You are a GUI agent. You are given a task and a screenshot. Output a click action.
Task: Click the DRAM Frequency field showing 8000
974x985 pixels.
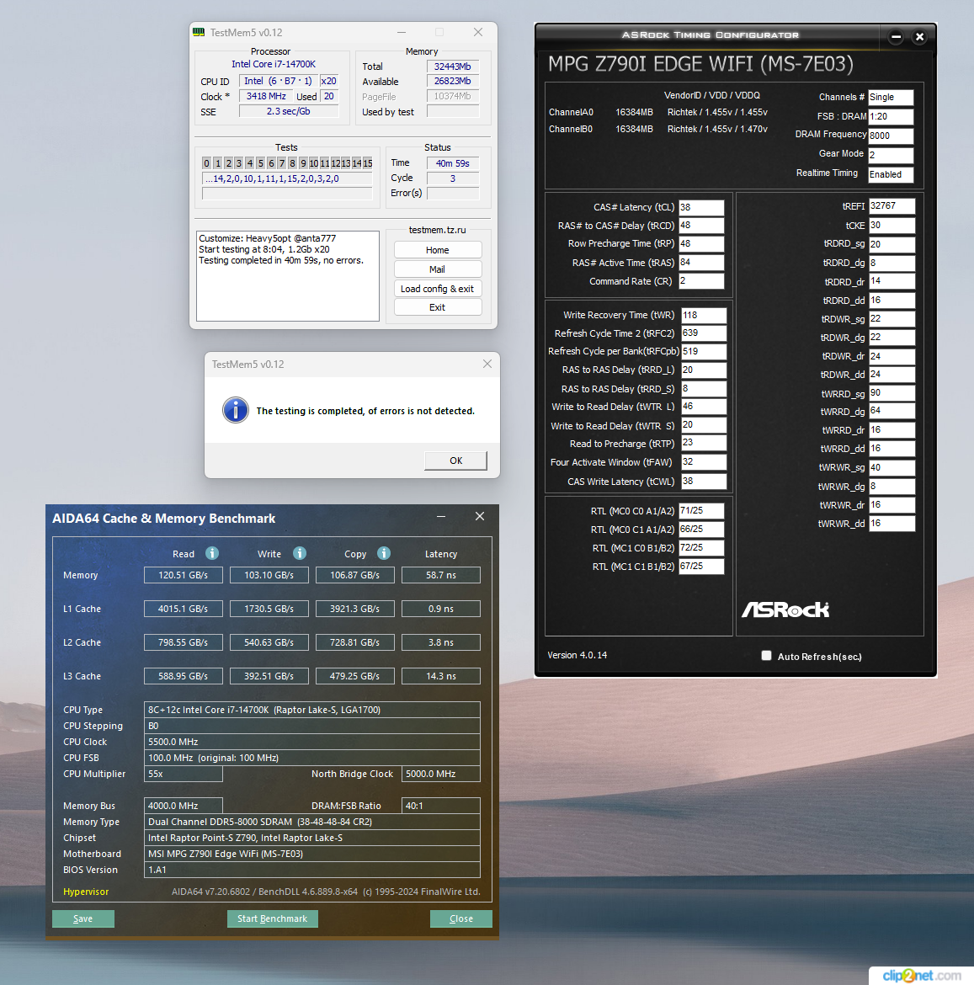(x=891, y=136)
